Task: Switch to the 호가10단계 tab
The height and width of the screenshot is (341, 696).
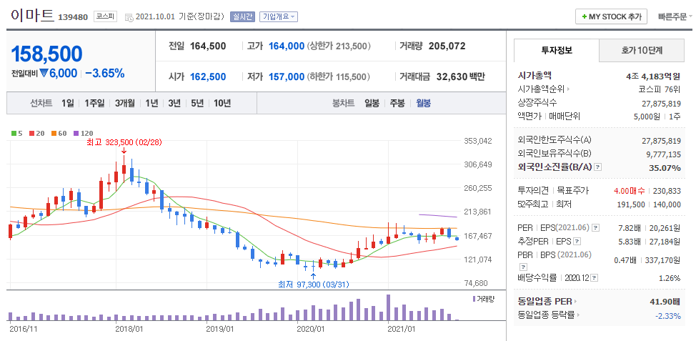Action: [642, 50]
